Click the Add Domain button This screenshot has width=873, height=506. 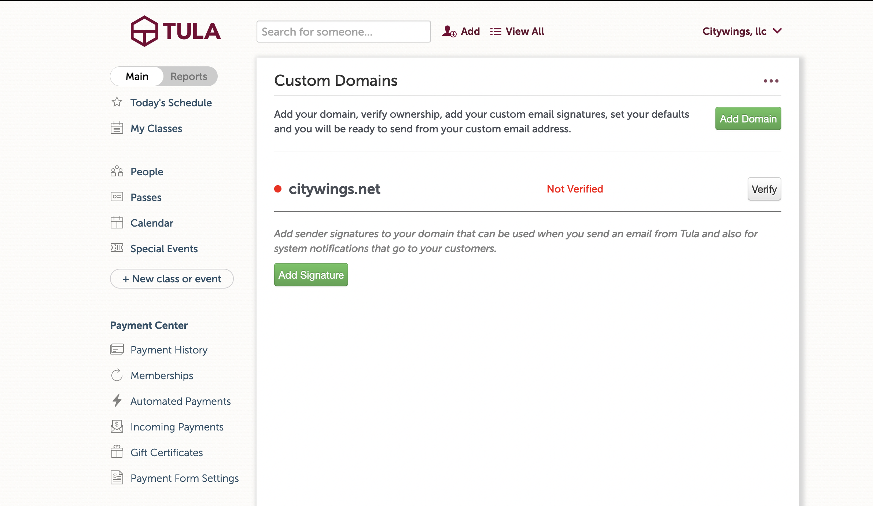tap(748, 118)
